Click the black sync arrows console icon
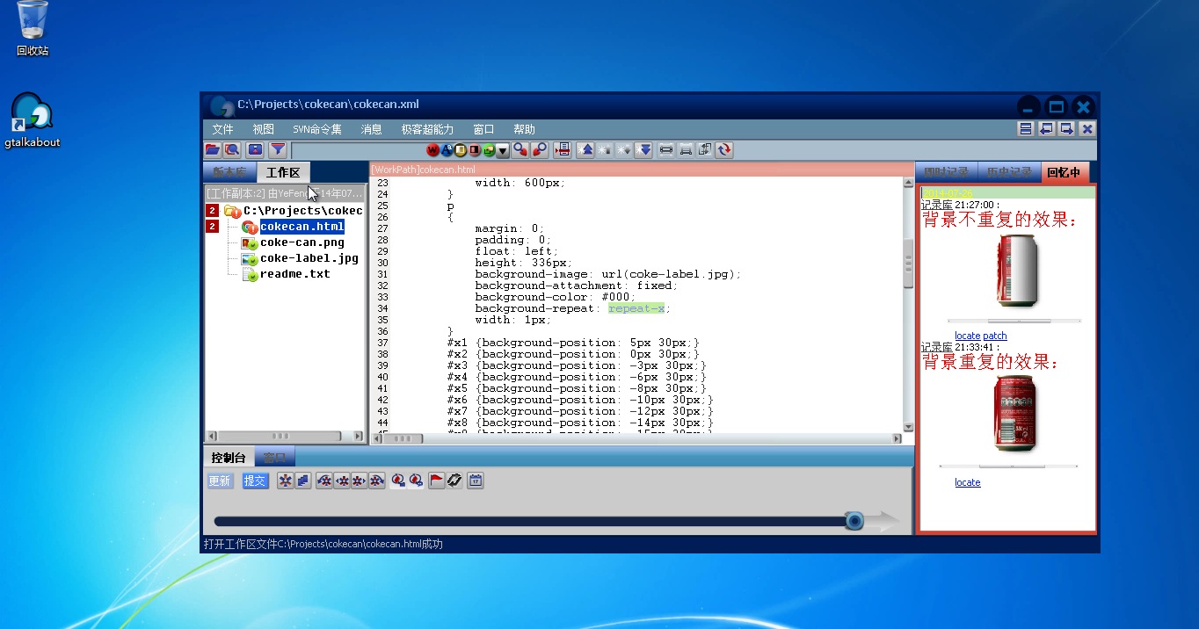 (454, 481)
